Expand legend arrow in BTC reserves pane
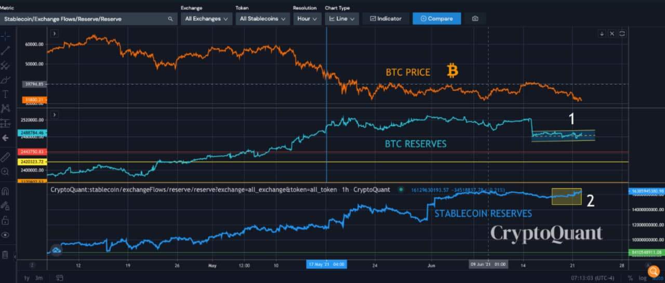665x283 pixels. click(54, 114)
